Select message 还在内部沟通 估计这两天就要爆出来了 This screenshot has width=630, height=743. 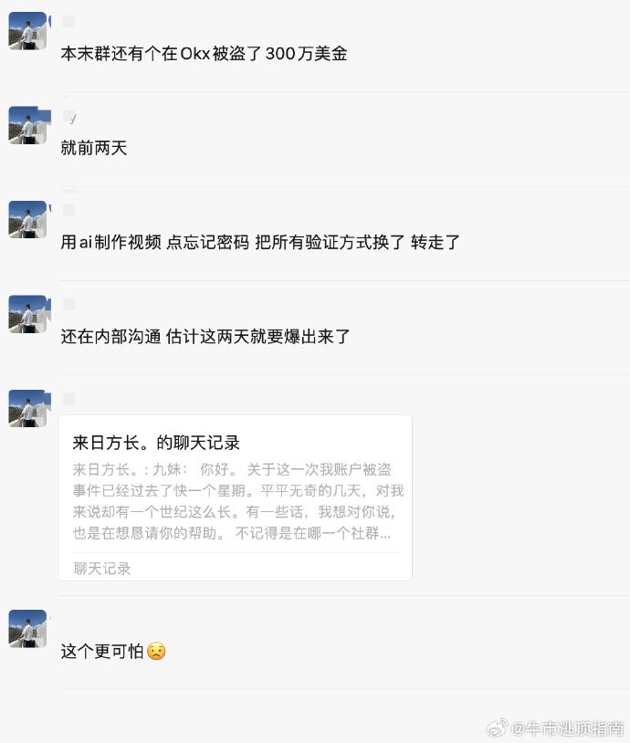pos(205,337)
